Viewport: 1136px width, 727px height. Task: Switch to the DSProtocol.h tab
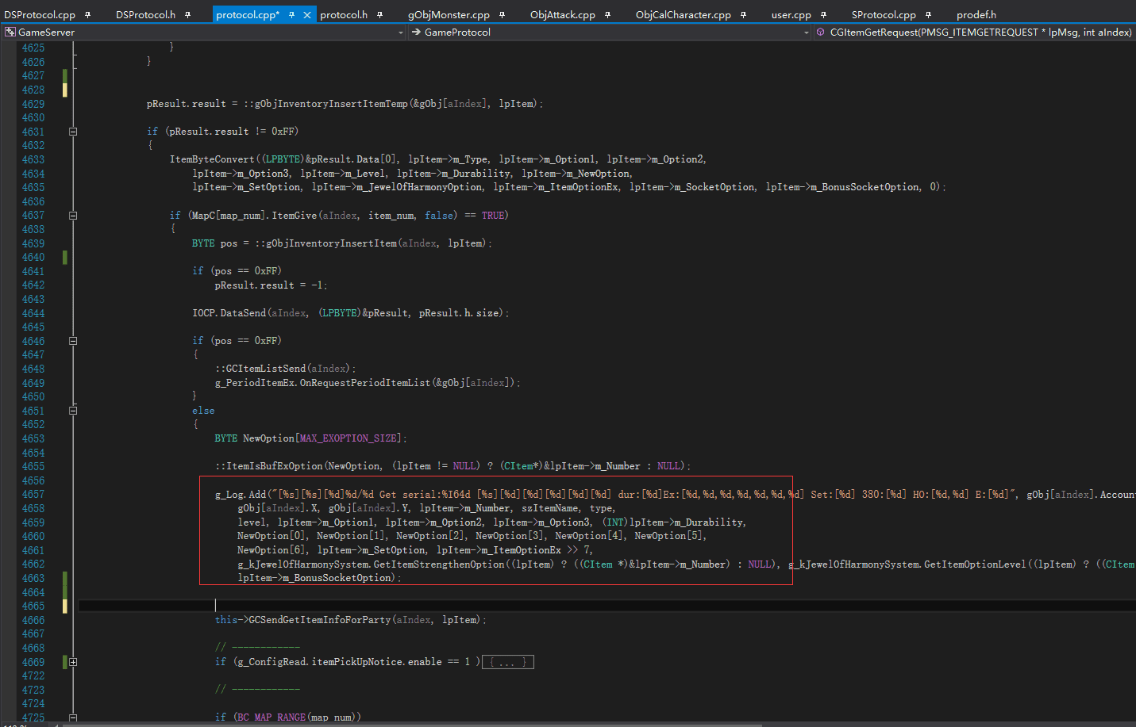pyautogui.click(x=145, y=14)
